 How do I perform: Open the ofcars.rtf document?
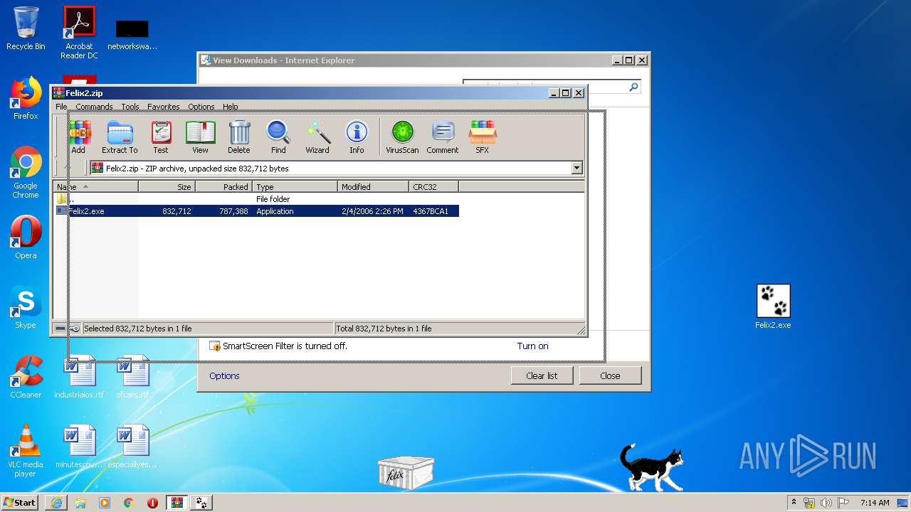pyautogui.click(x=132, y=377)
